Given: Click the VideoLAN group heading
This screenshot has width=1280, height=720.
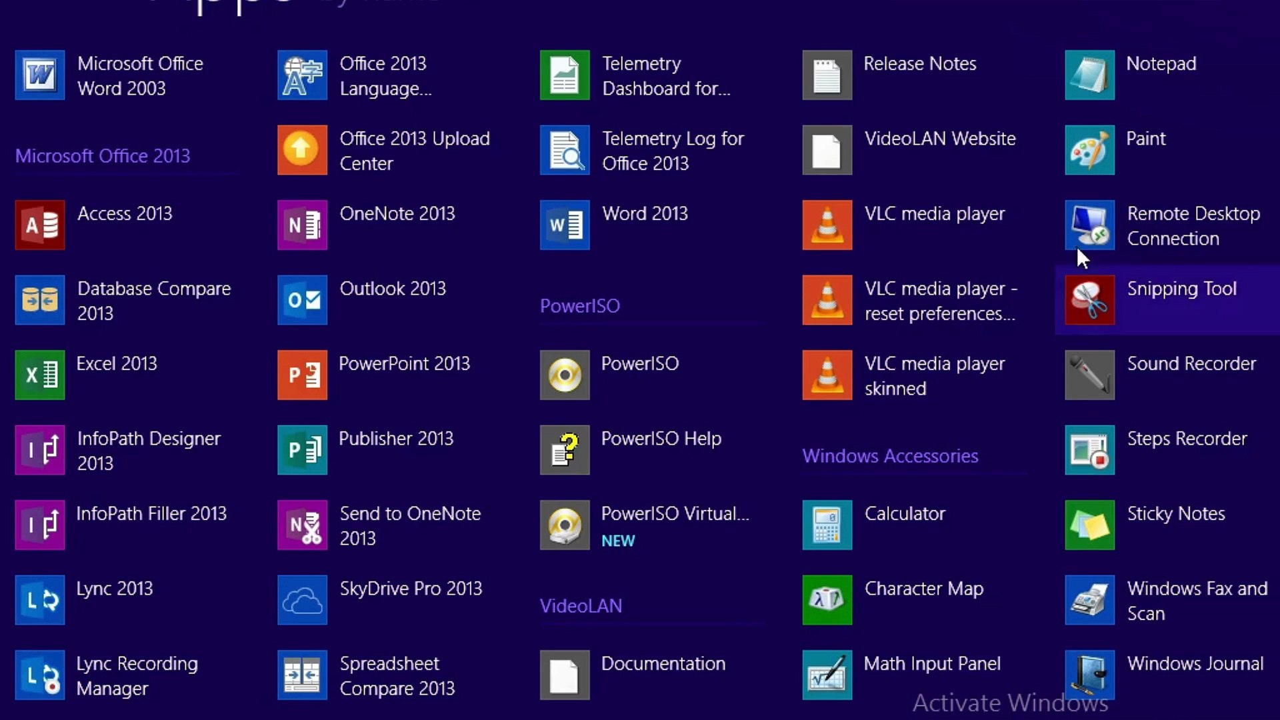Looking at the screenshot, I should (581, 606).
